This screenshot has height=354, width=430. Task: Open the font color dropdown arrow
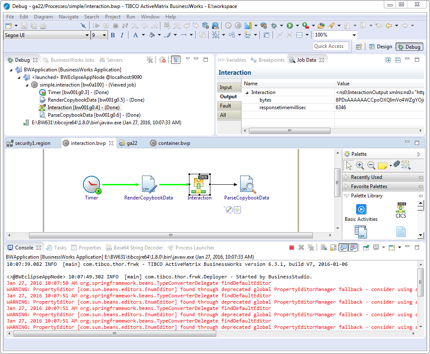[143, 35]
